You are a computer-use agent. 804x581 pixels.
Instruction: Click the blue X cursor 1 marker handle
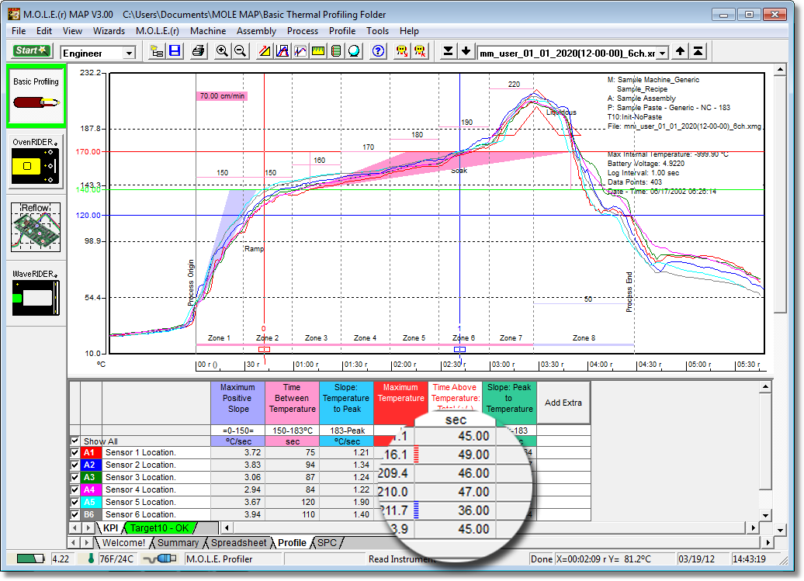[x=460, y=349]
